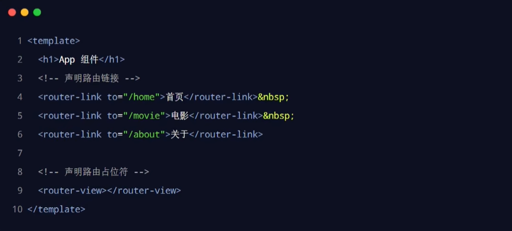Click the yellow minimize window dot
The height and width of the screenshot is (231, 512).
[24, 12]
